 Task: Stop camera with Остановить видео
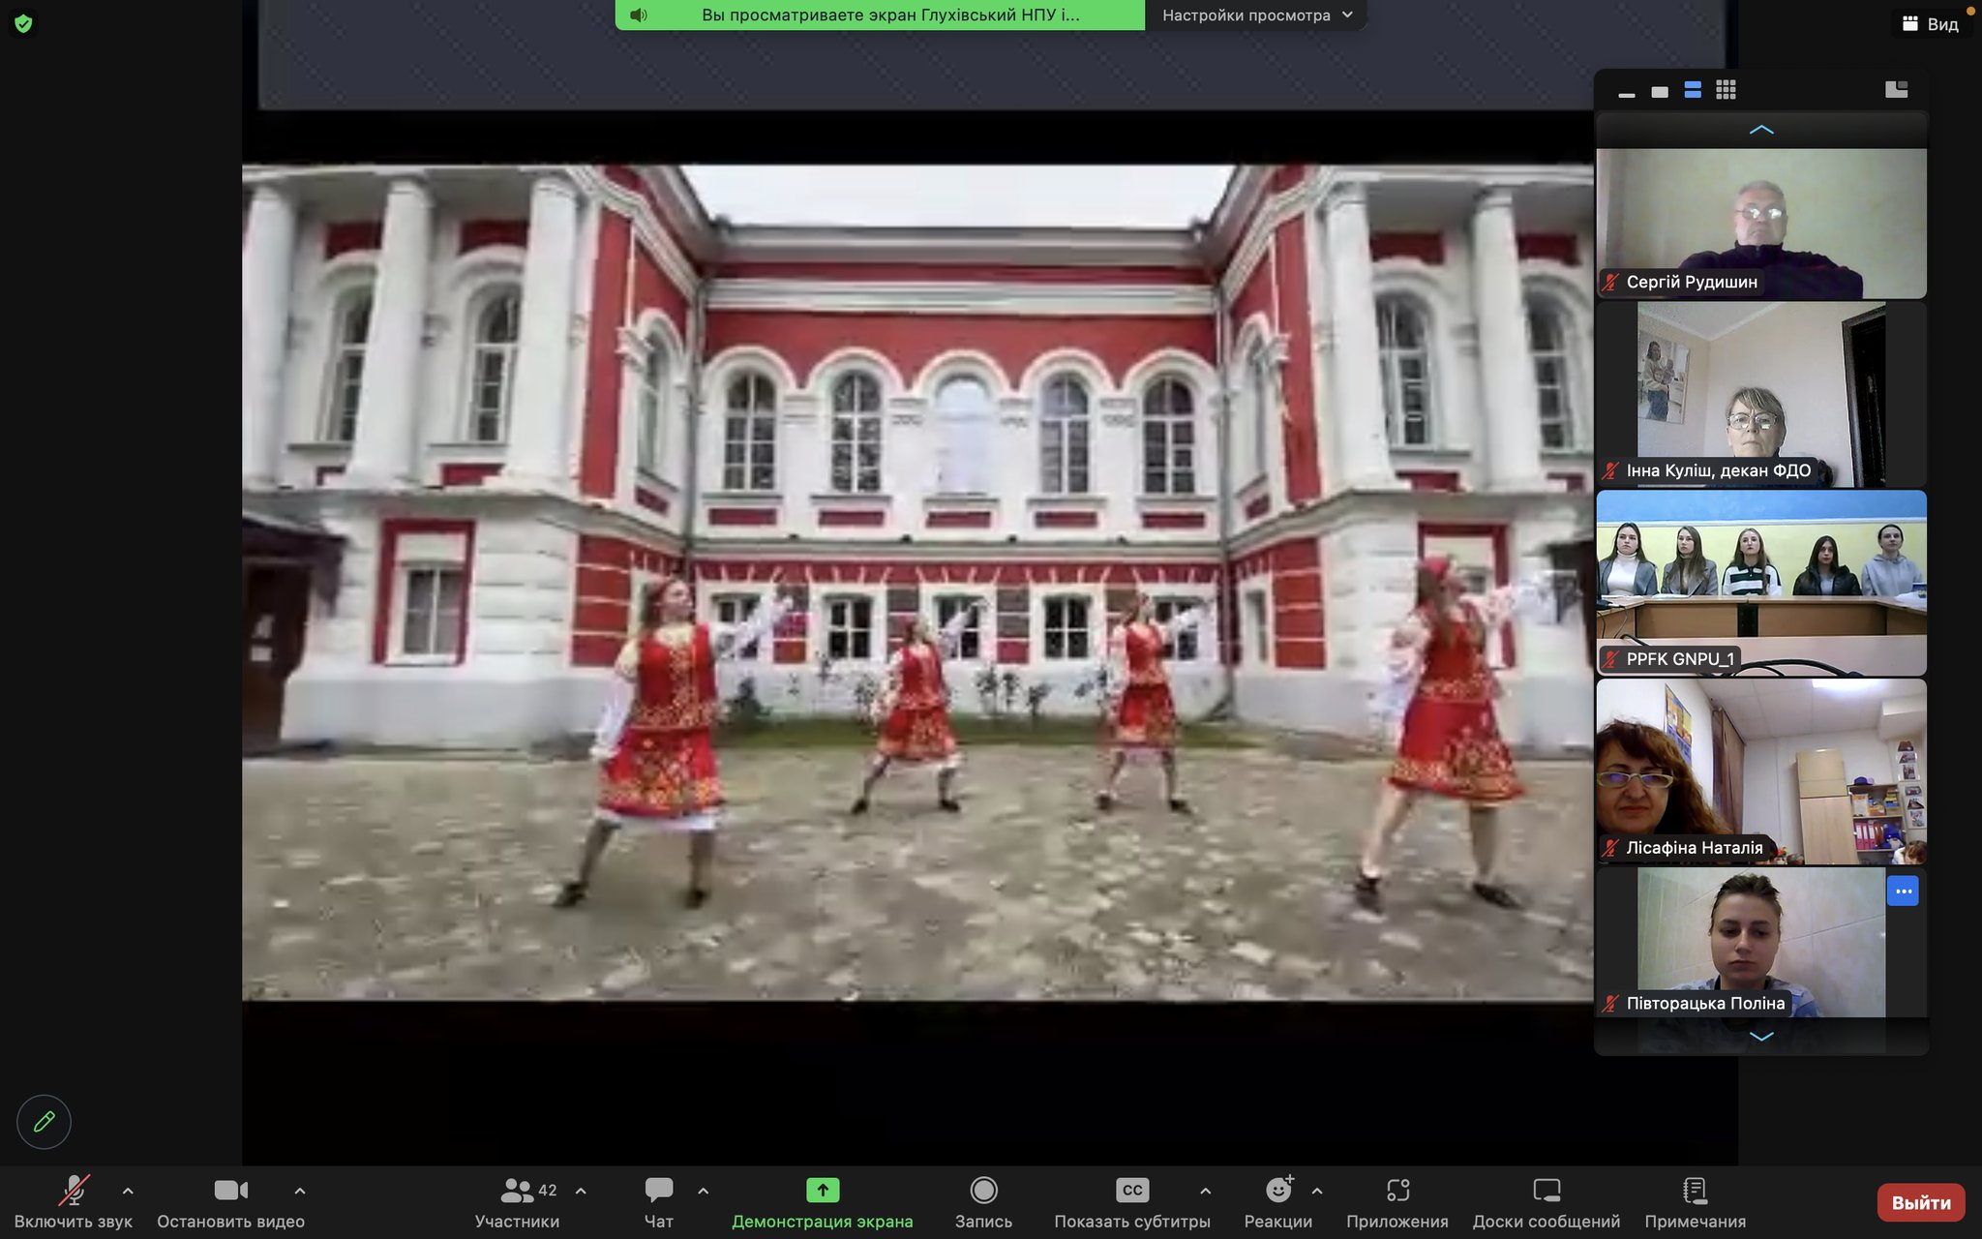point(230,1201)
